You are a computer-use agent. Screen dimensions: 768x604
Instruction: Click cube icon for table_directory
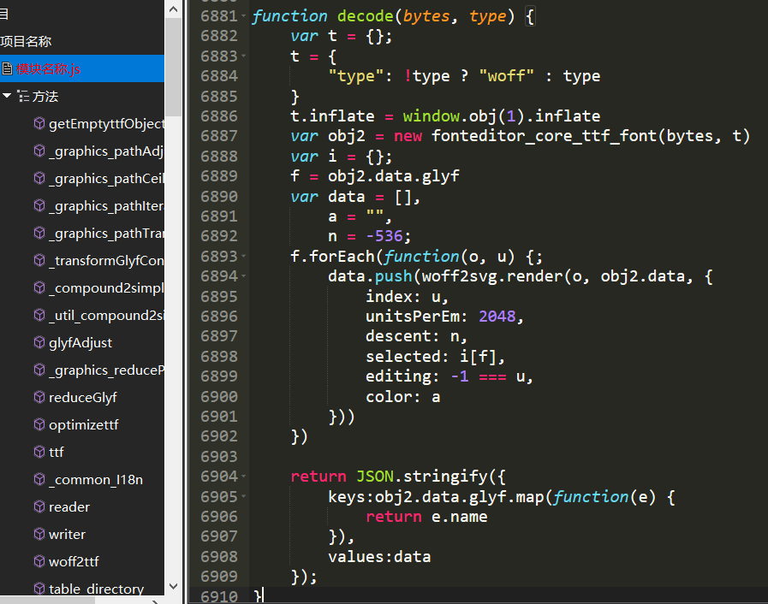pyautogui.click(x=39, y=589)
